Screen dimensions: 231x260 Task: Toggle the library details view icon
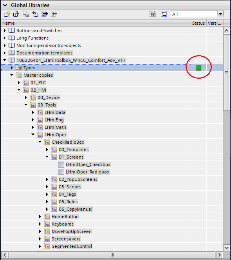[x=164, y=14]
